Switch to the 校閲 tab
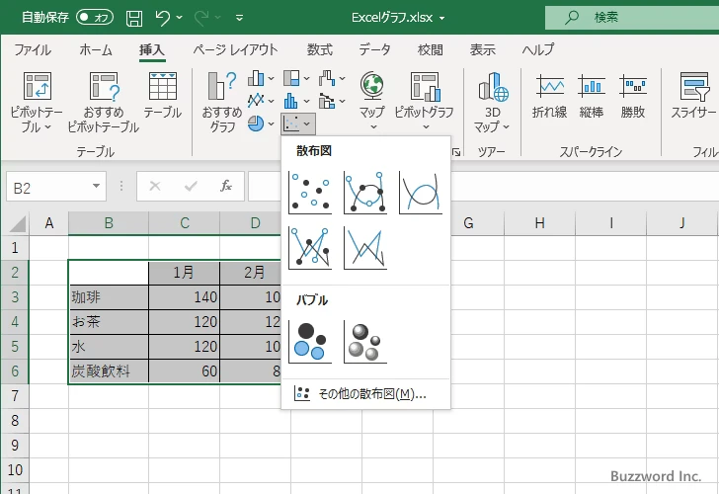This screenshot has width=719, height=494. coord(431,49)
